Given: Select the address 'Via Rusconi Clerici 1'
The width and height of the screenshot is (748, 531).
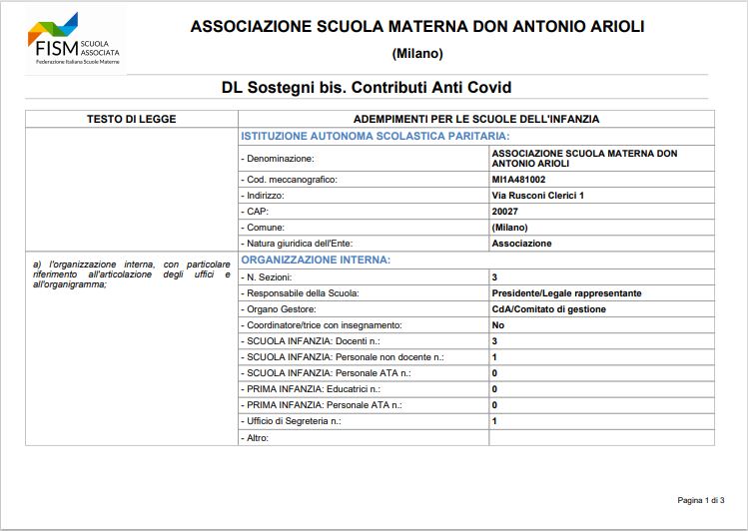Looking at the screenshot, I should [x=537, y=196].
